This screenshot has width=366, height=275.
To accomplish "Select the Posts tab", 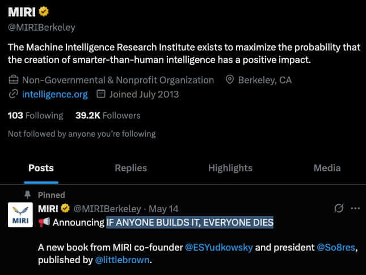I will pyautogui.click(x=41, y=168).
